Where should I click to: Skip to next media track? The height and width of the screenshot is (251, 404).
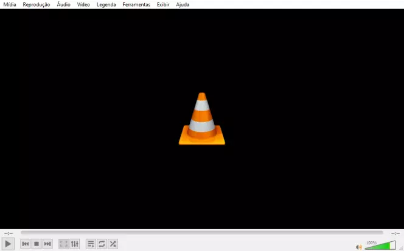pyautogui.click(x=47, y=244)
